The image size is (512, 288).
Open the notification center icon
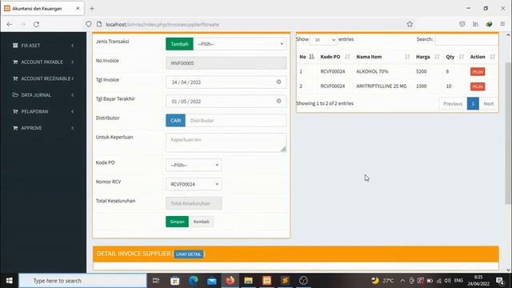point(500,281)
